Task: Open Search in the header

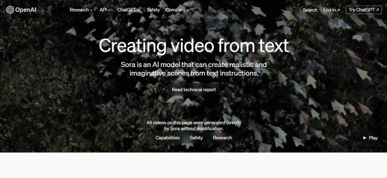Action: pos(310,10)
